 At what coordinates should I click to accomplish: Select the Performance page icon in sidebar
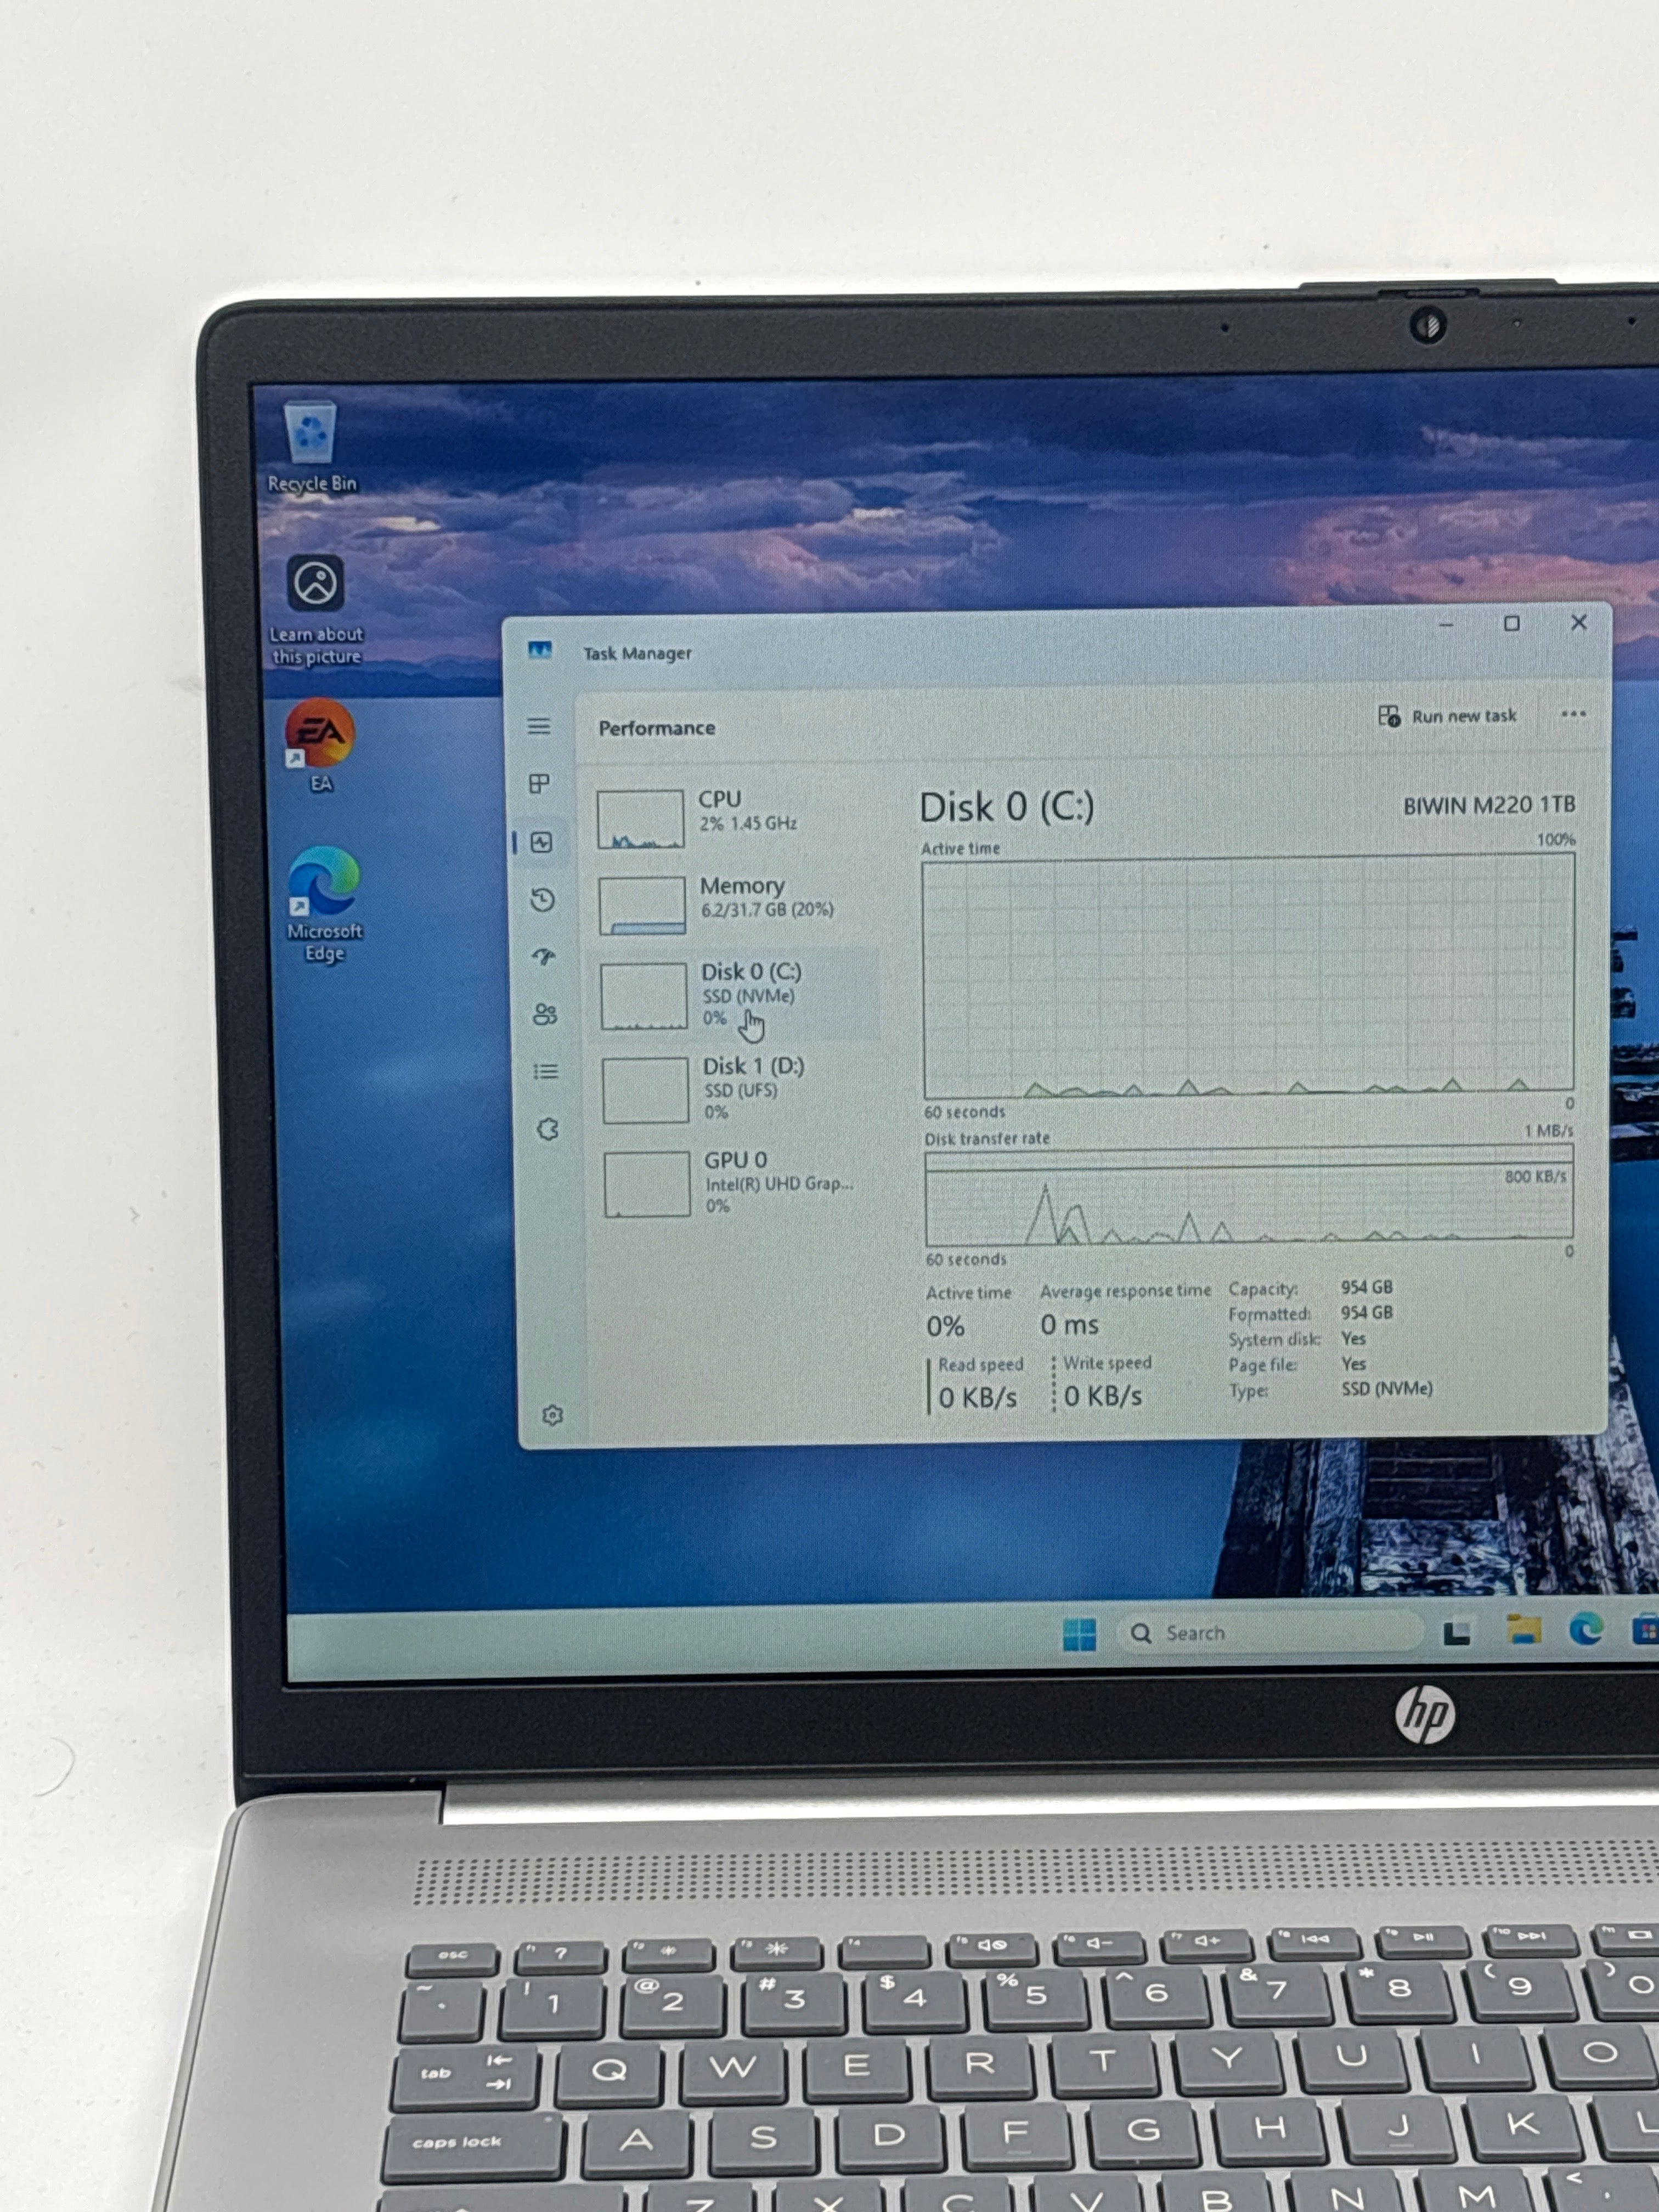542,843
